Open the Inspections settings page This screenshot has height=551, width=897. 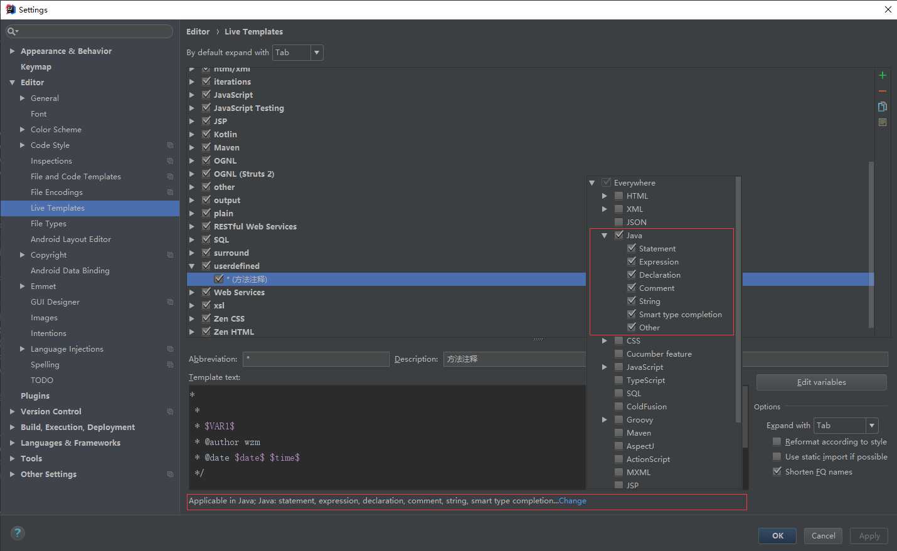[51, 161]
